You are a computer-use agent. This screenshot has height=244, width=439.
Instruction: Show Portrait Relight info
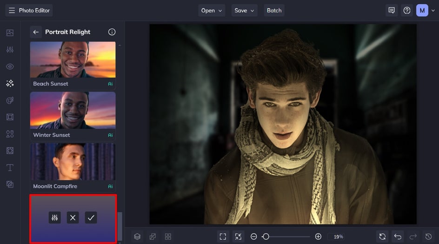pyautogui.click(x=112, y=32)
